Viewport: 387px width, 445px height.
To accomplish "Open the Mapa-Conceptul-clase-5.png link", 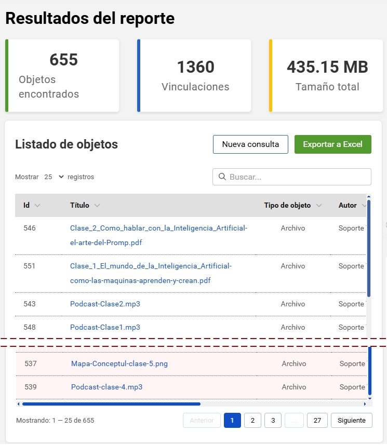I will (119, 363).
